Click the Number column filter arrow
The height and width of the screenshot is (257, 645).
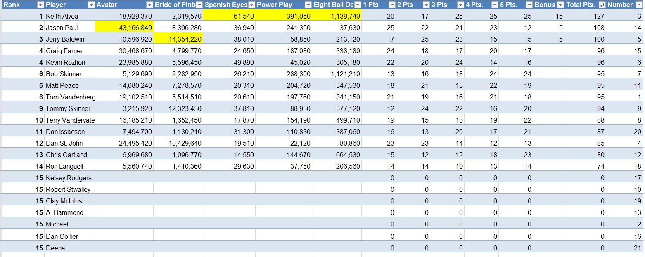[x=639, y=5]
